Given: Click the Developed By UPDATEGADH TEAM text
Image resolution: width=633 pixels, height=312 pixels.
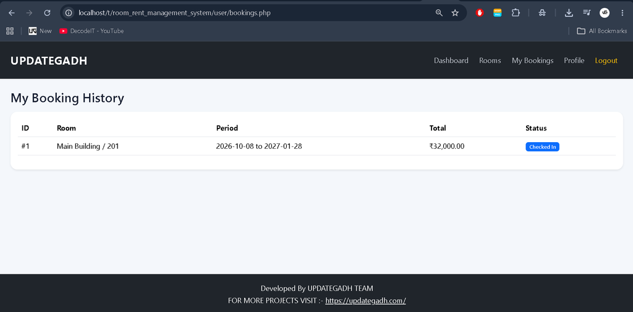Looking at the screenshot, I should click(x=317, y=288).
